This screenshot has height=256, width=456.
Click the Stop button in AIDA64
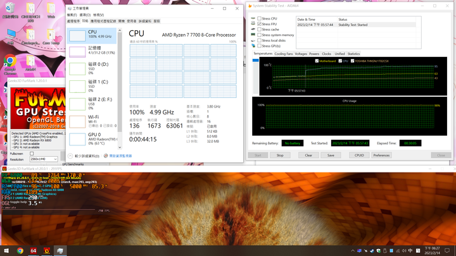pyautogui.click(x=280, y=155)
